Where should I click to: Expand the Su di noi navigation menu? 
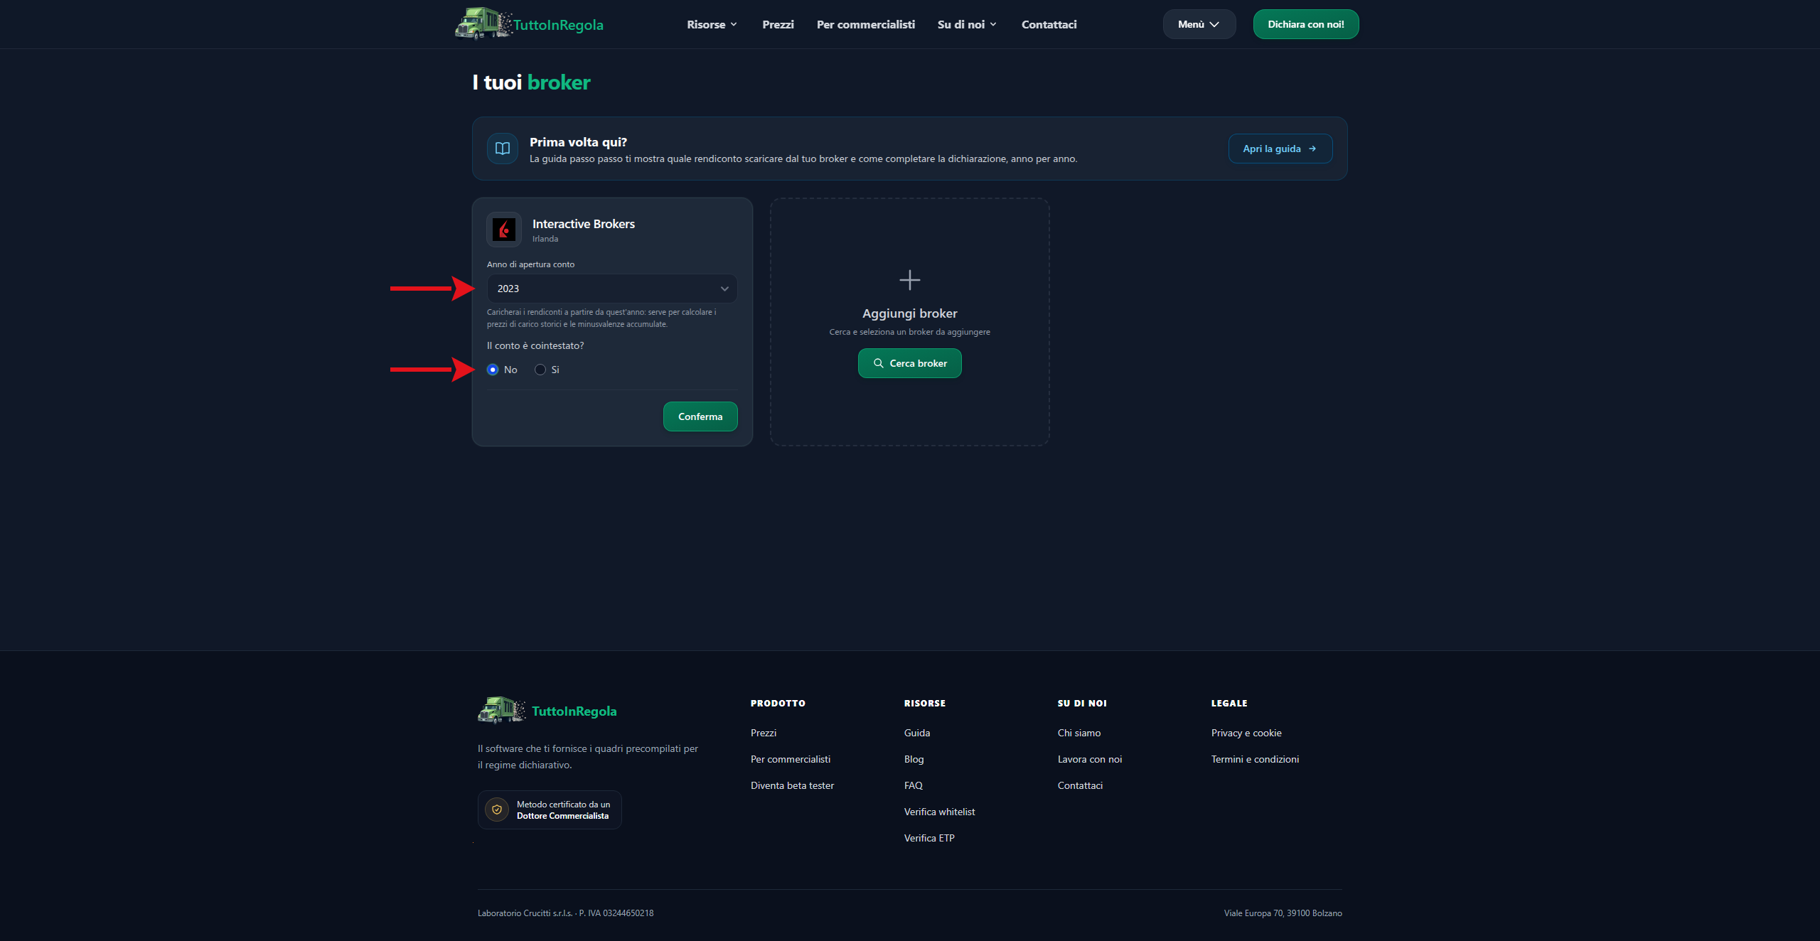967,24
